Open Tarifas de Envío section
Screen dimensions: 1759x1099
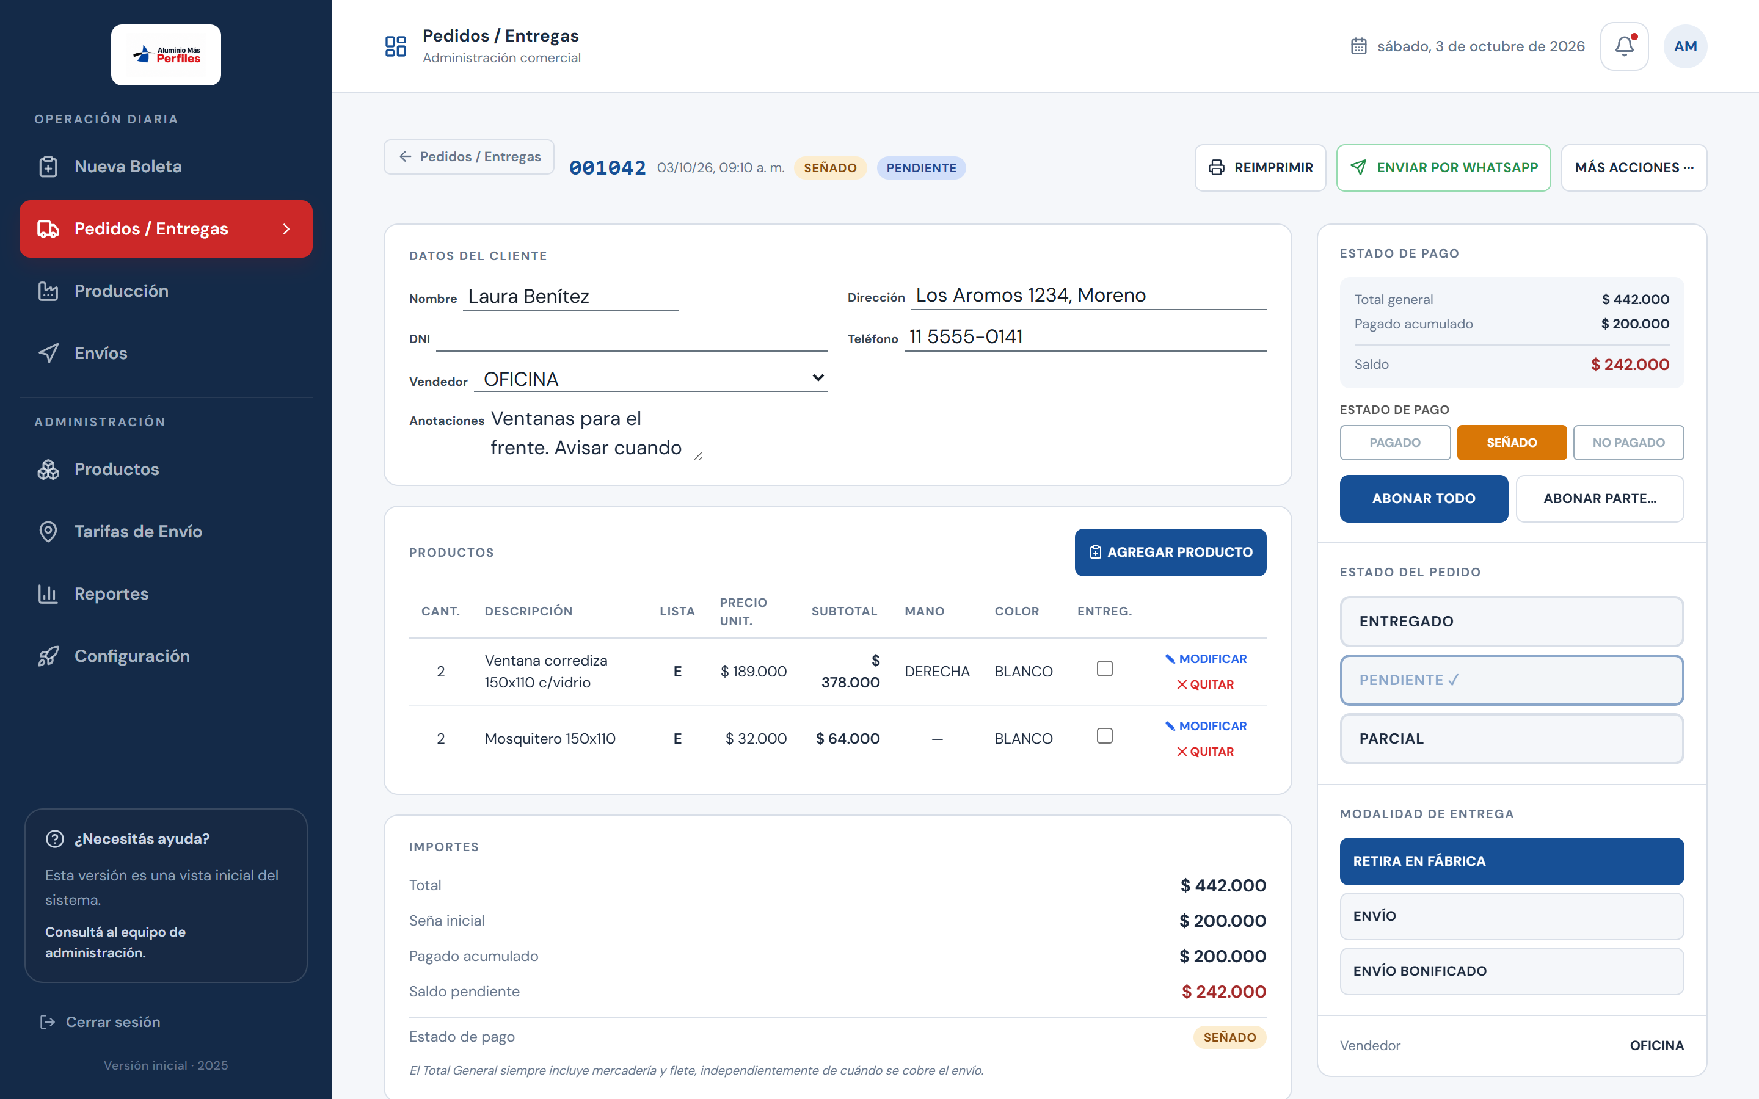coord(166,531)
